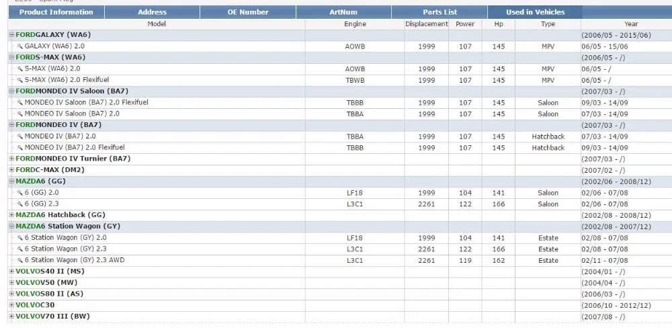
Task: Expand the MAZDA 6 Hatchback (GG) group
Action: pos(12,214)
